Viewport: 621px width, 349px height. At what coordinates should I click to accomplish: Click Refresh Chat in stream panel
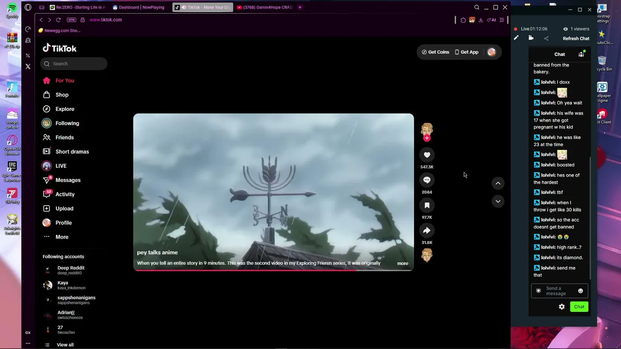tap(576, 39)
